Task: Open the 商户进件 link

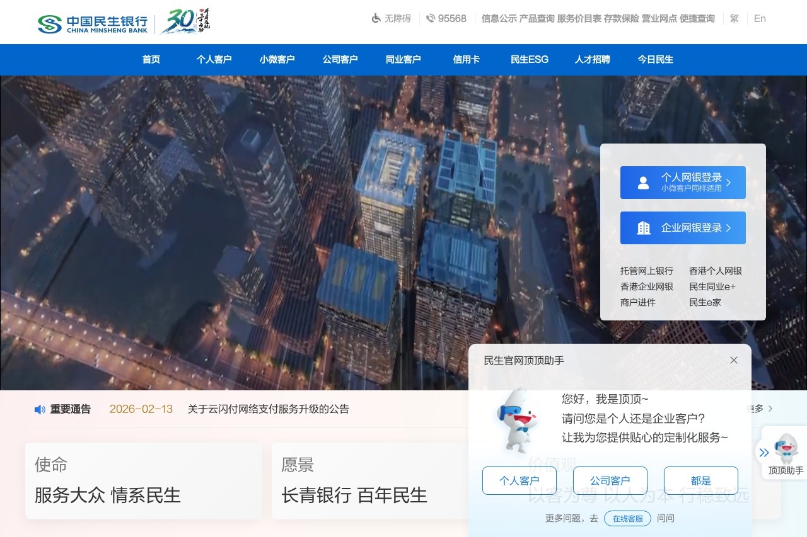Action: click(x=638, y=302)
